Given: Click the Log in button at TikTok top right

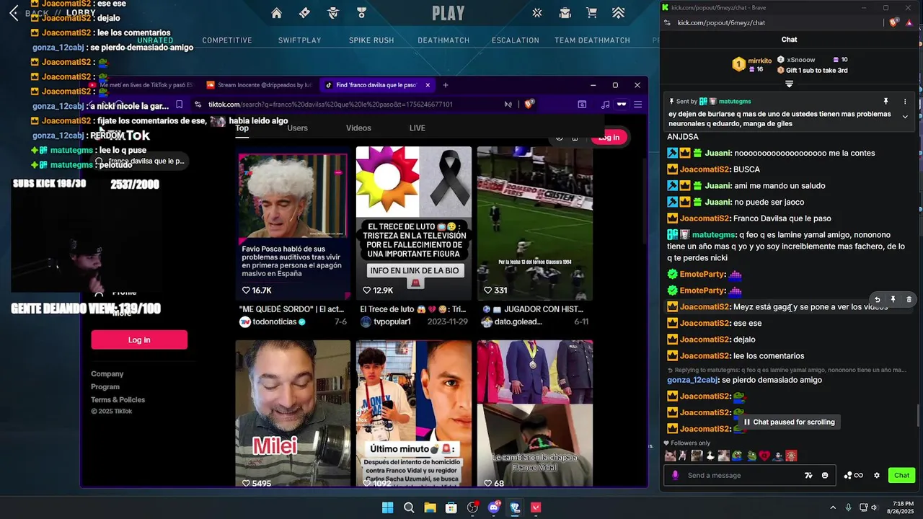Looking at the screenshot, I should coord(609,138).
